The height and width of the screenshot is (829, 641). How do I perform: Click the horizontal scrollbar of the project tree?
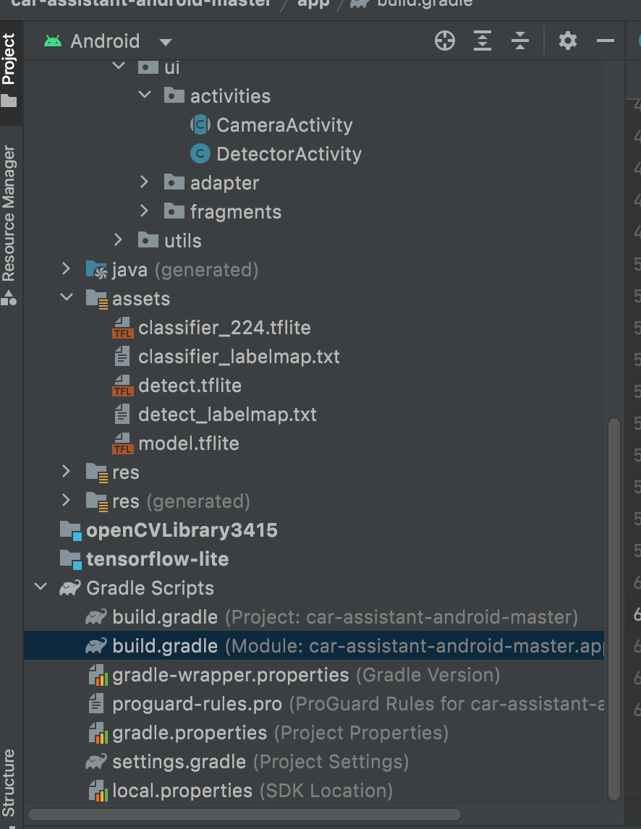(244, 815)
